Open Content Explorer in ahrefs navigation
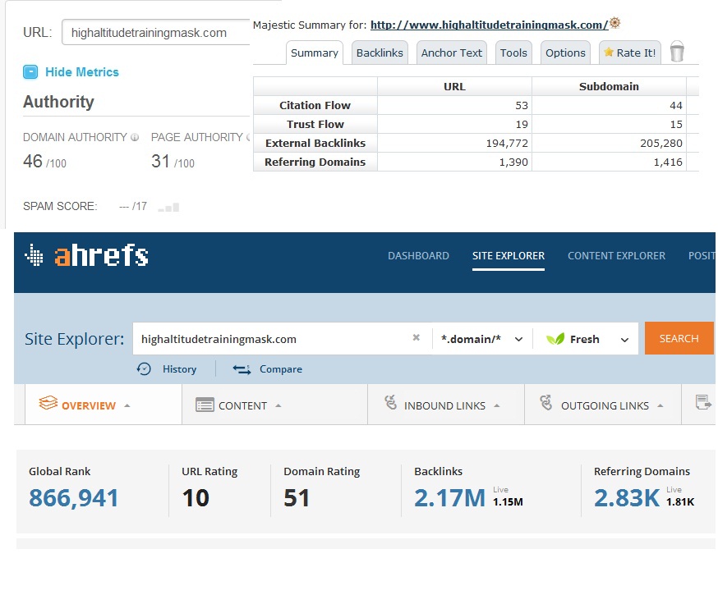 616,256
